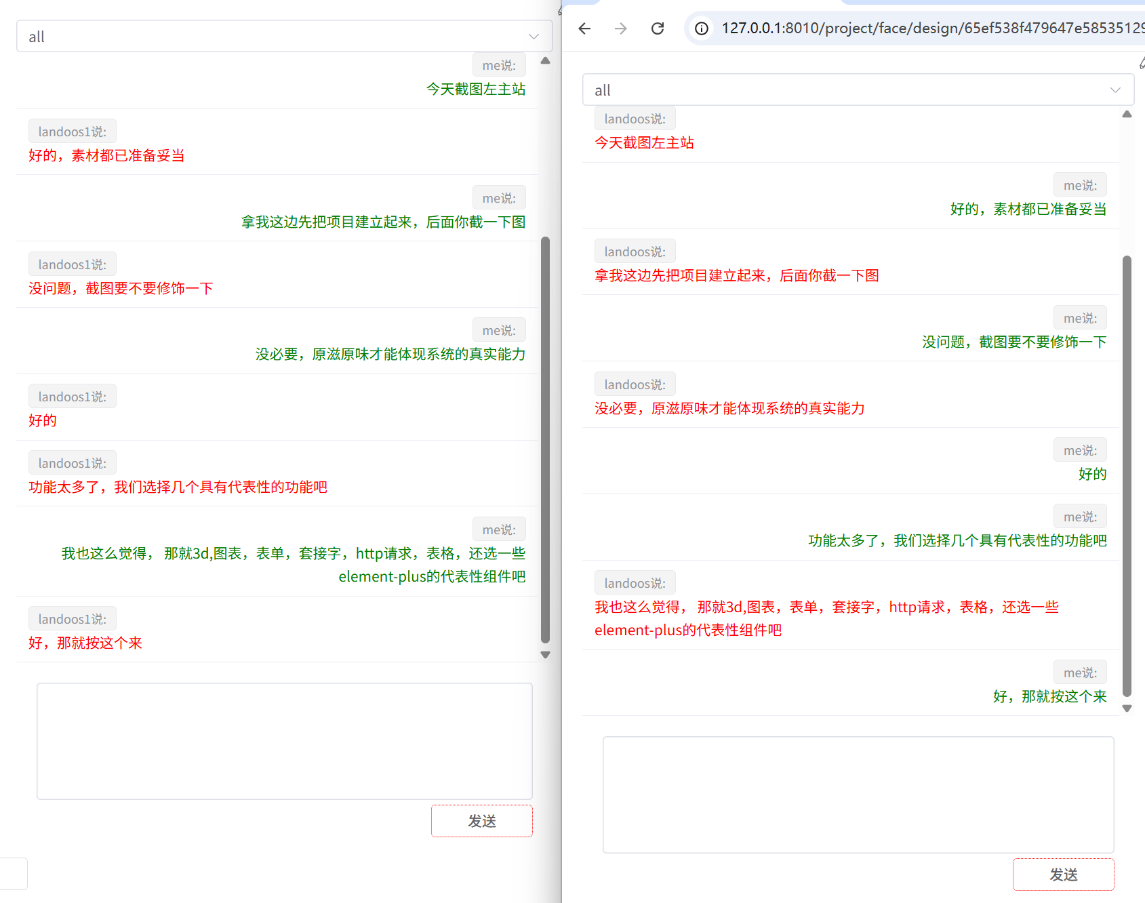This screenshot has height=903, width=1145.
Task: Open the right 'all' dropdown selector
Action: (858, 90)
